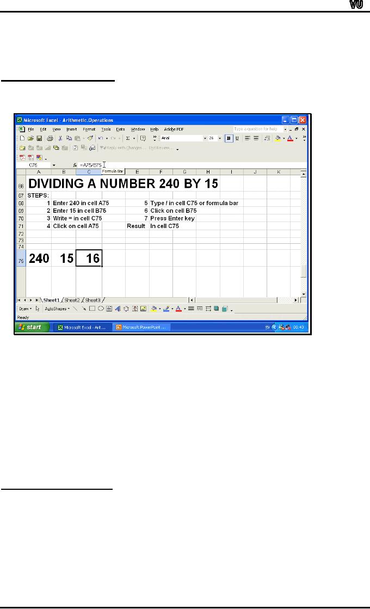Open the Tools menu
This screenshot has height=609, width=370.
click(106, 130)
